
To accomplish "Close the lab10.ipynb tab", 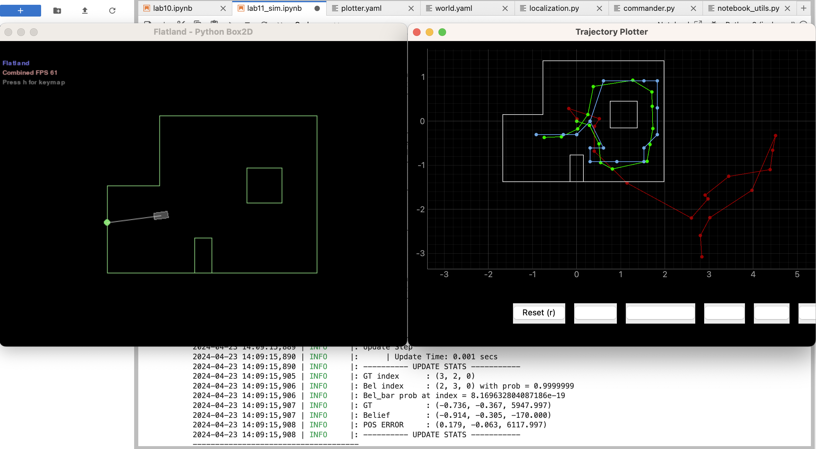I will pyautogui.click(x=223, y=8).
